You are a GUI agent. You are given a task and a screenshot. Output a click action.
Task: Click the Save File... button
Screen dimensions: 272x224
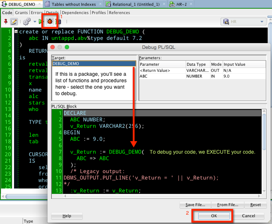pos(195,205)
